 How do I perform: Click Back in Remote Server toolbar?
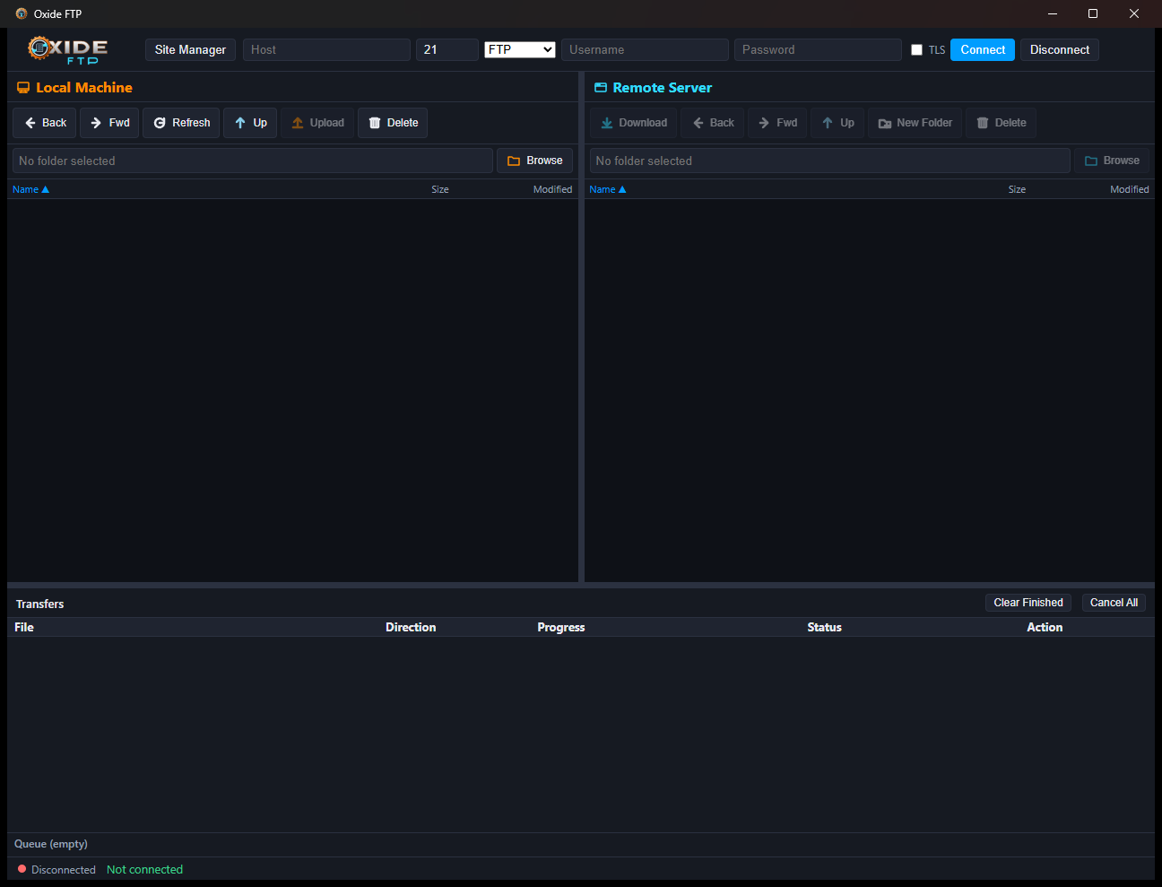(713, 123)
